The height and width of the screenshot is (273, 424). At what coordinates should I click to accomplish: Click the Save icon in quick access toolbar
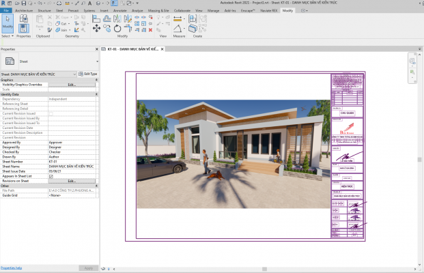pos(23,3)
